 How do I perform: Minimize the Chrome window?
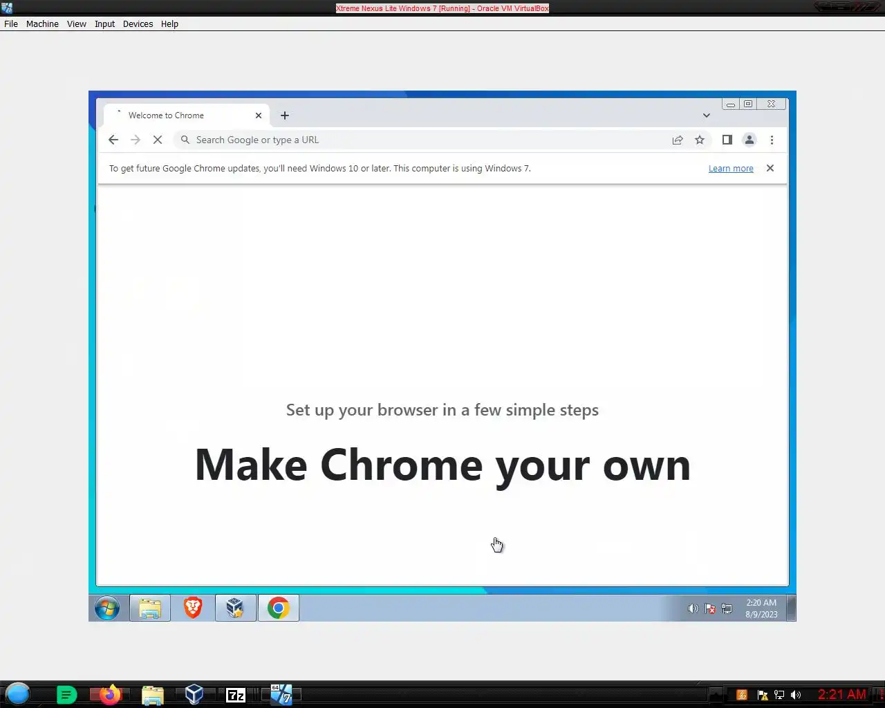730,104
